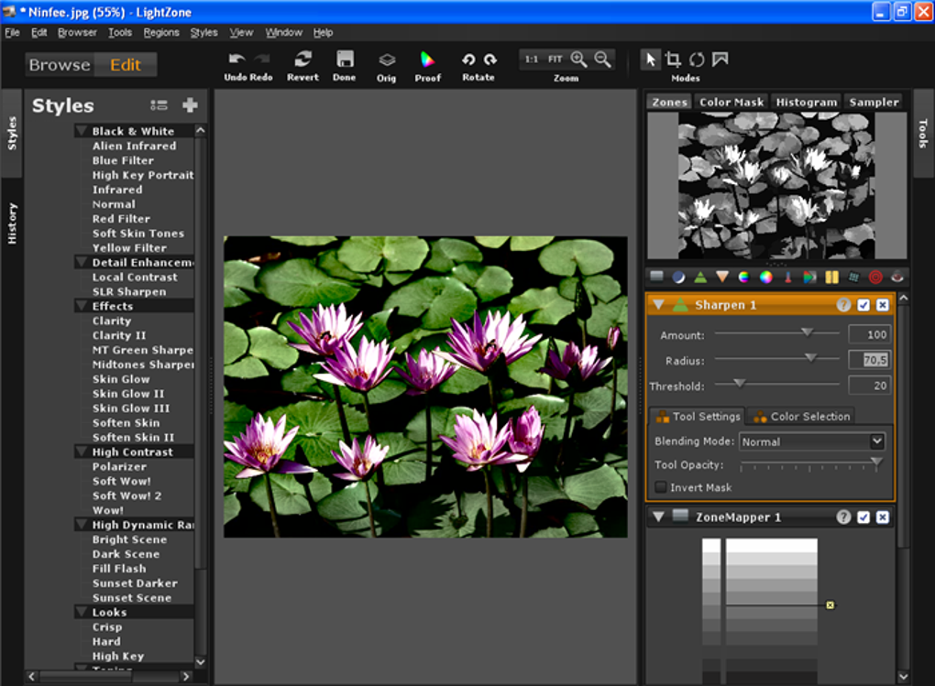This screenshot has height=686, width=935.
Task: Switch to Browse mode
Action: (x=60, y=65)
